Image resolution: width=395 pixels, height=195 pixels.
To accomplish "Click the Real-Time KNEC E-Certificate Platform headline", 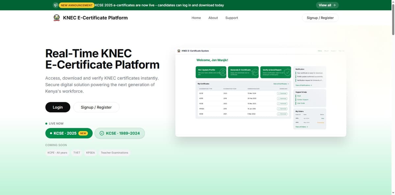I will point(102,59).
